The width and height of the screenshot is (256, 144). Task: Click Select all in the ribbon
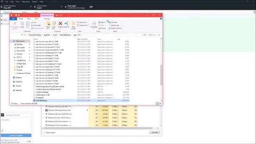(x=113, y=22)
